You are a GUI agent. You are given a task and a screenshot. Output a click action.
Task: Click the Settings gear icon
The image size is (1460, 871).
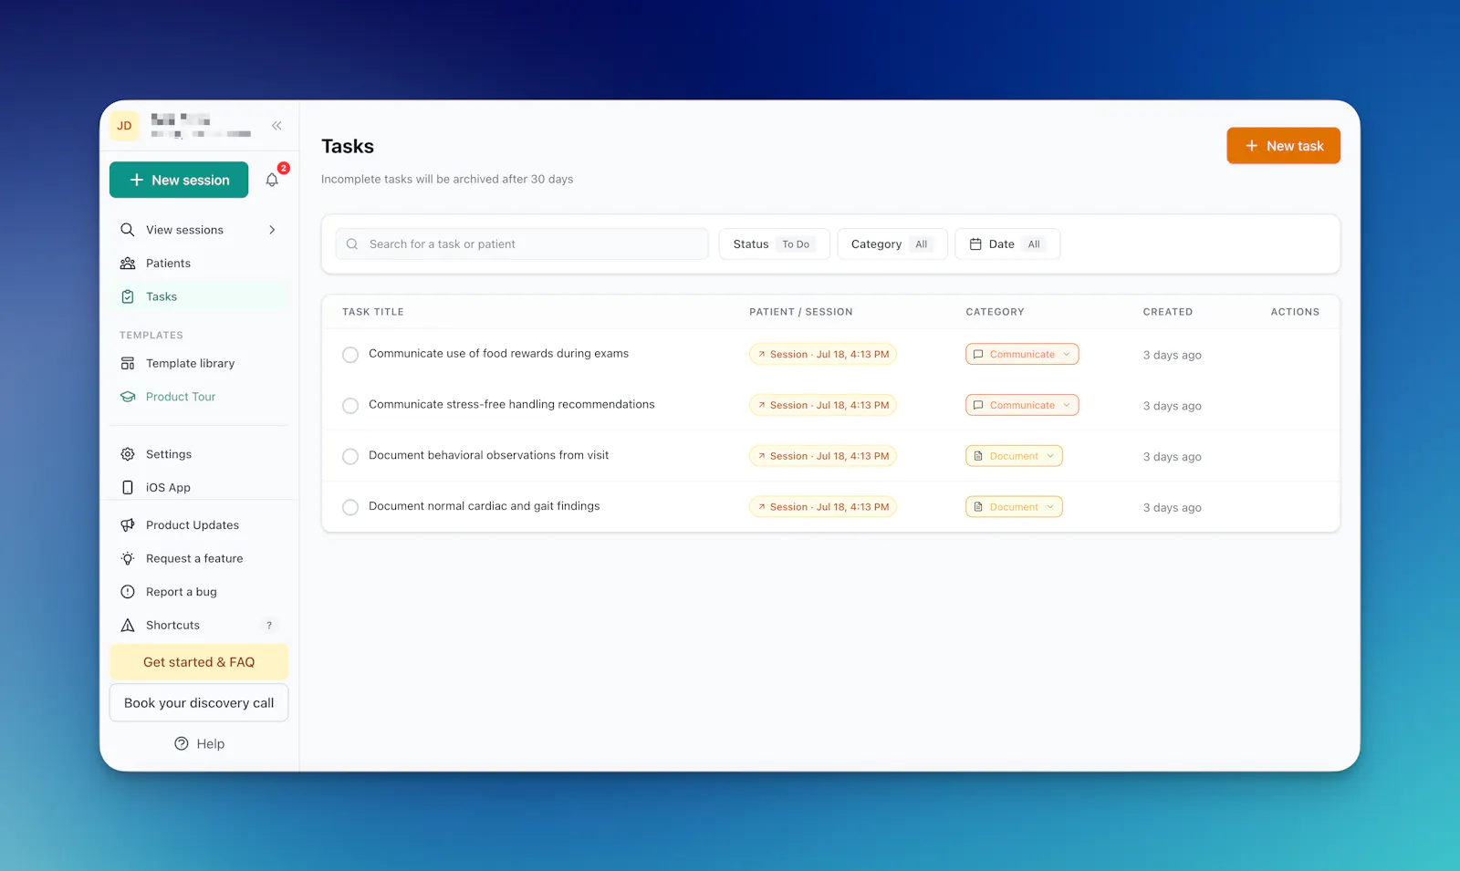pos(128,454)
